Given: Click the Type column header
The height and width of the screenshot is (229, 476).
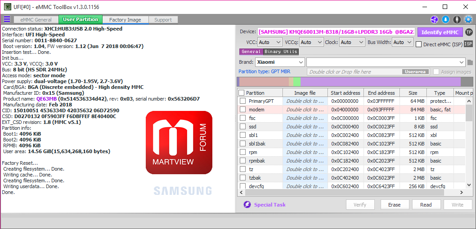Looking at the screenshot, I should point(440,92).
